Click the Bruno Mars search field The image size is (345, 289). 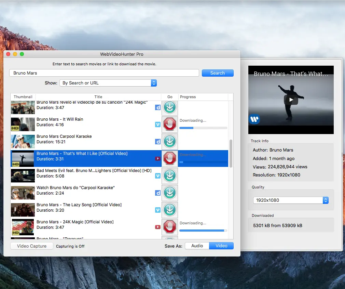click(104, 73)
